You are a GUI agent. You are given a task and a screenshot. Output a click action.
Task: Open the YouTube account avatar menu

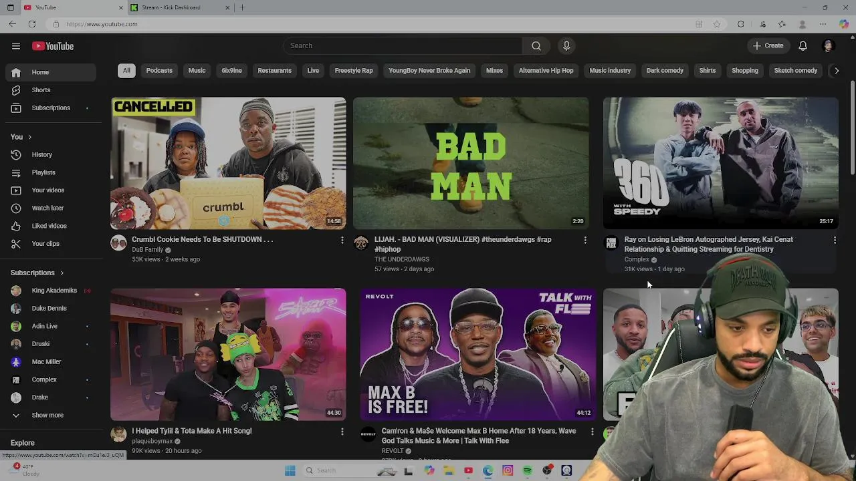click(x=829, y=45)
